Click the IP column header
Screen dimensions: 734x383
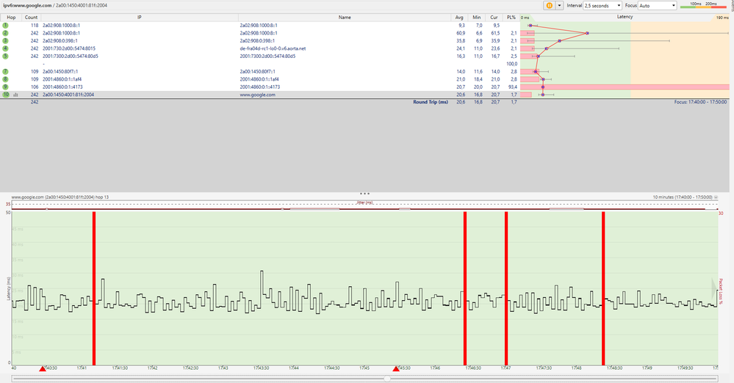[140, 15]
